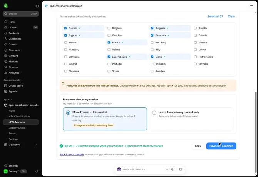Image resolution: width=258 pixels, height=177 pixels.
Task: Uncheck the Malta checkbox
Action: point(152,57)
